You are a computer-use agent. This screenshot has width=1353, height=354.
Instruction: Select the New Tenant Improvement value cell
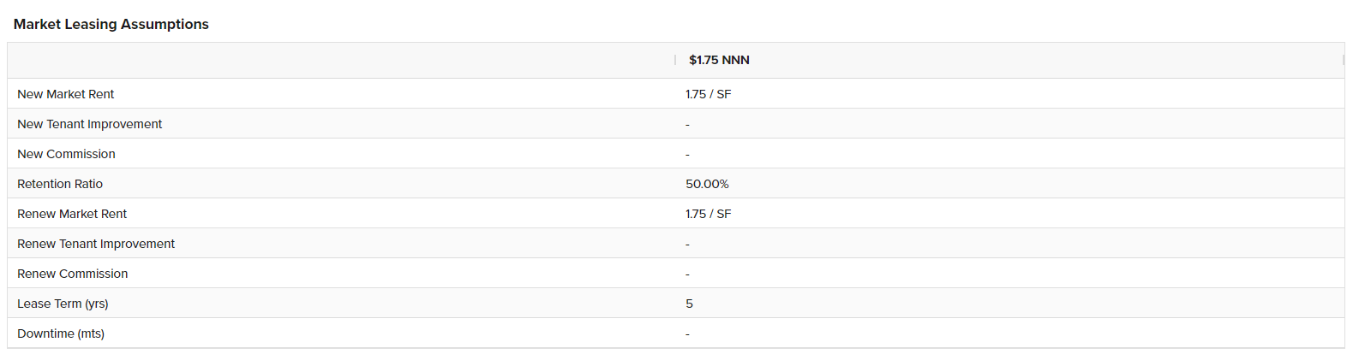pyautogui.click(x=687, y=125)
